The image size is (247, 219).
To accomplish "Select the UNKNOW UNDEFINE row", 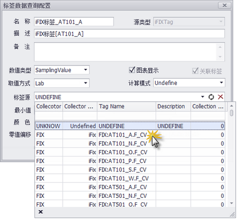I will tap(130, 126).
